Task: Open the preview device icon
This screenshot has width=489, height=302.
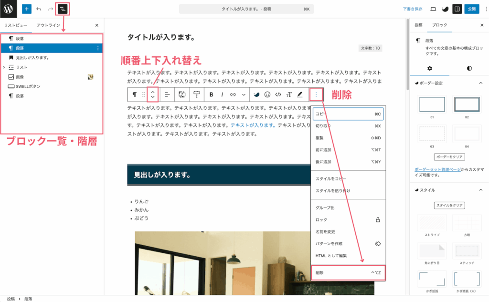Action: 433,9
